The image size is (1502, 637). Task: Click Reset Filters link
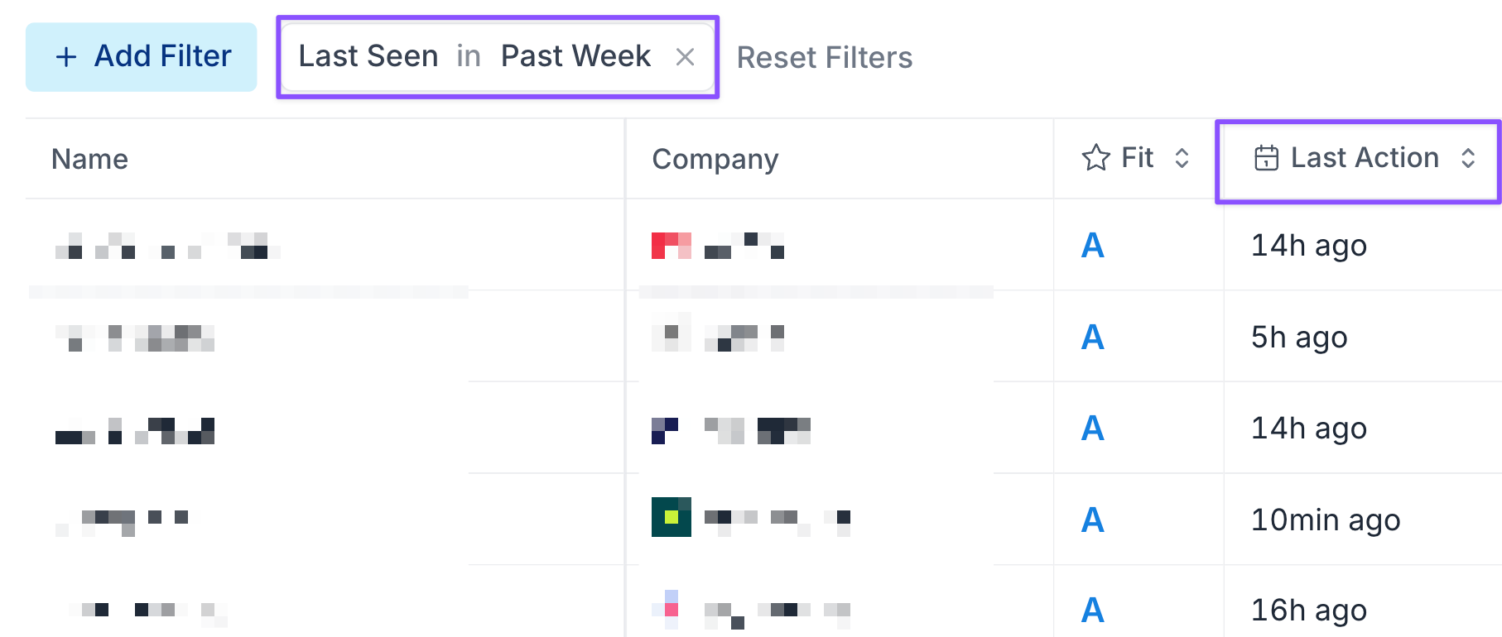pyautogui.click(x=824, y=58)
